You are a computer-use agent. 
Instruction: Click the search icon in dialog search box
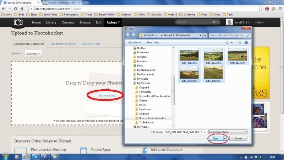tap(248, 35)
